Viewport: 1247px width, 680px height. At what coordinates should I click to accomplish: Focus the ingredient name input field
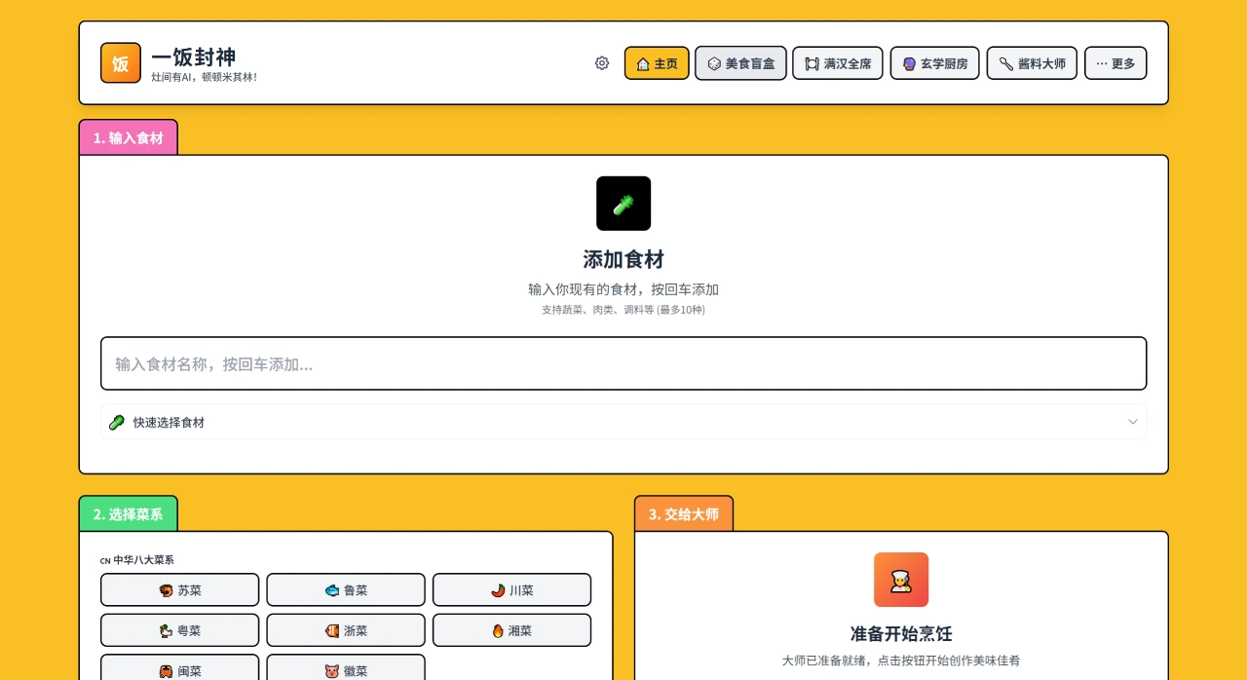coord(623,363)
